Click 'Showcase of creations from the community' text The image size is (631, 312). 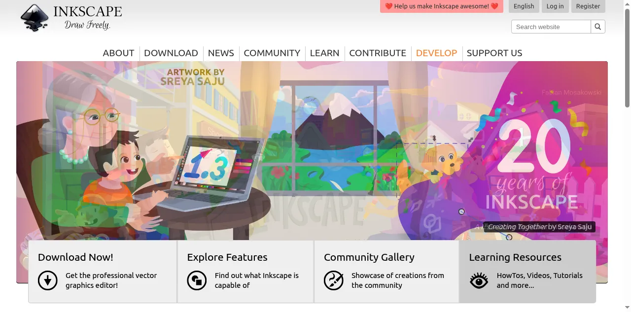pyautogui.click(x=398, y=280)
